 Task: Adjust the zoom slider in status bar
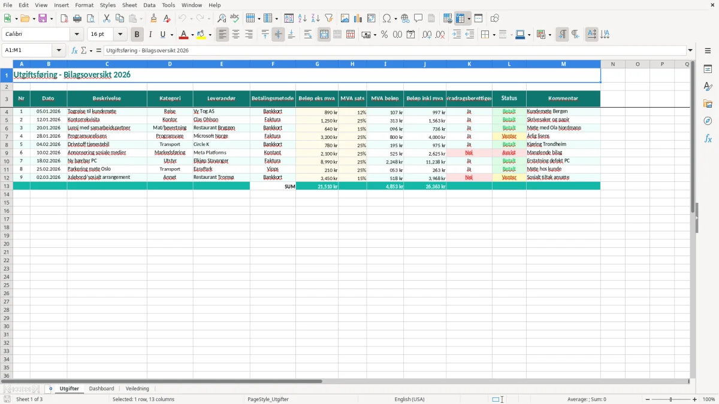(x=670, y=399)
